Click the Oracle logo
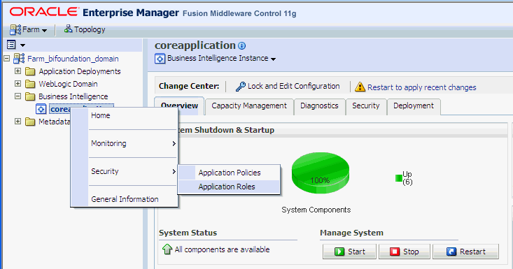The image size is (513, 269). click(x=45, y=12)
